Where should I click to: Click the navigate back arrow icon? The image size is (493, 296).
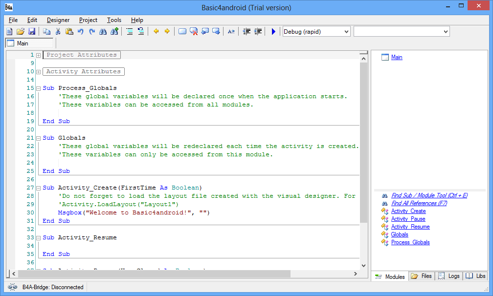coord(156,31)
